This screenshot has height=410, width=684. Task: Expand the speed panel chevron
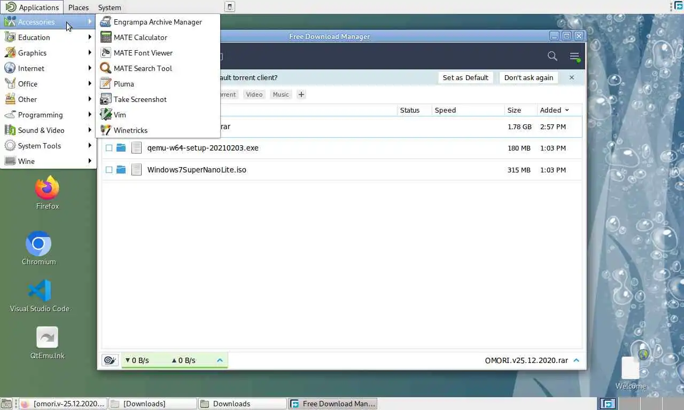tap(220, 360)
